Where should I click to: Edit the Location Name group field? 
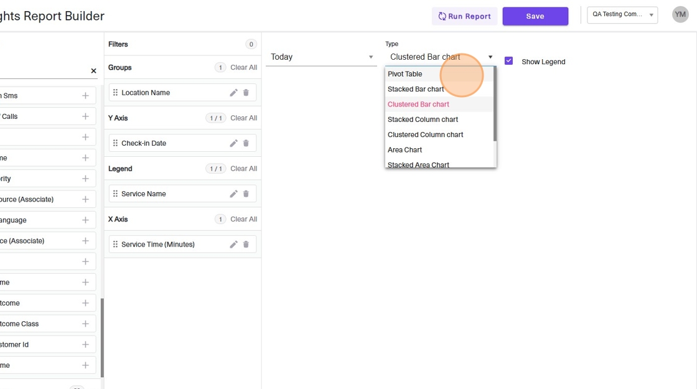point(233,93)
